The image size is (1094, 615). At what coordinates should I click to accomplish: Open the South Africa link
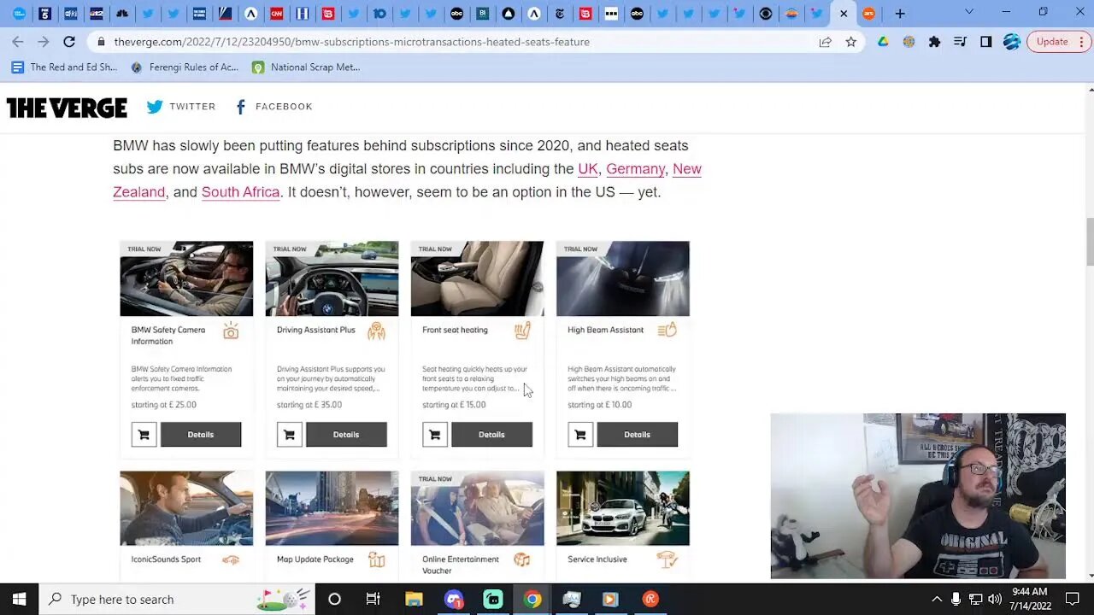(240, 191)
